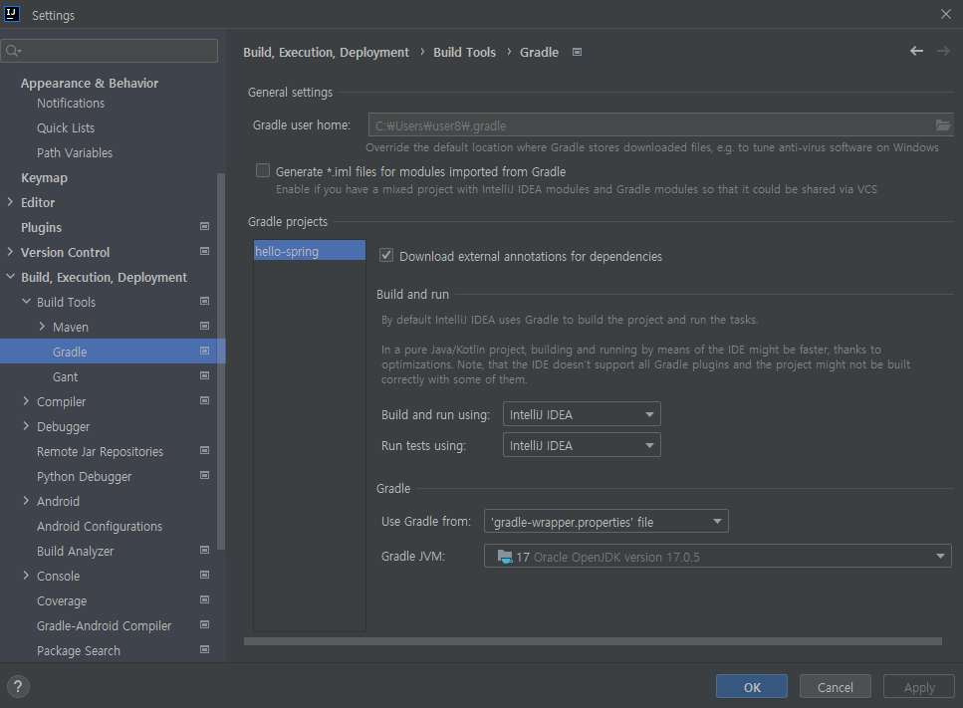Browse folder icon for Gradle user home
The height and width of the screenshot is (708, 963).
[x=943, y=125]
